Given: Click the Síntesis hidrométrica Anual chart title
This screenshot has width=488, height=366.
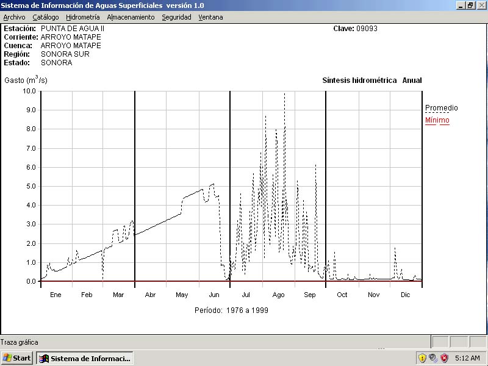Looking at the screenshot, I should 371,81.
